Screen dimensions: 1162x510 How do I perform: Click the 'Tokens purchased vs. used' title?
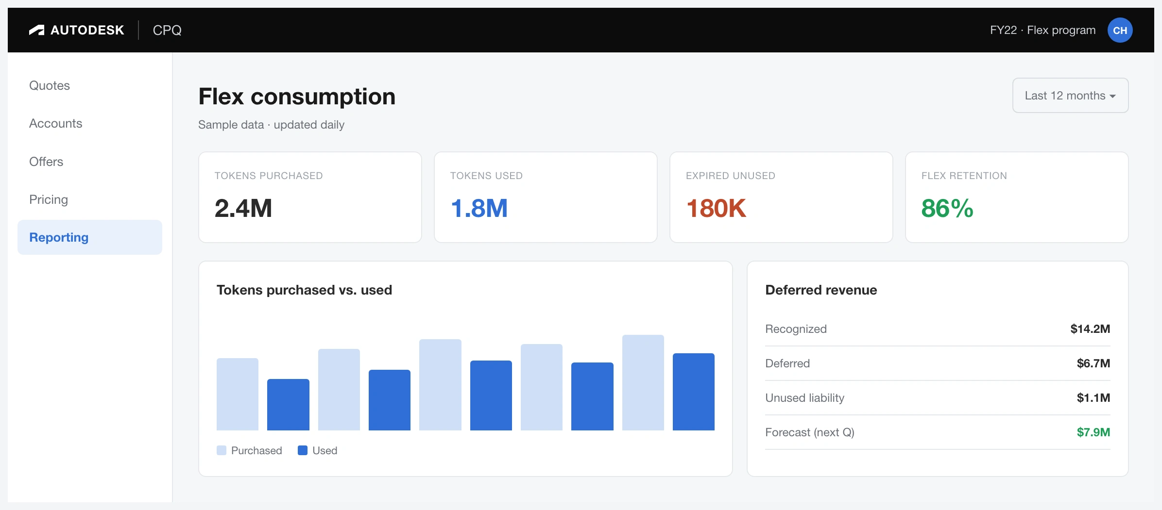(304, 290)
